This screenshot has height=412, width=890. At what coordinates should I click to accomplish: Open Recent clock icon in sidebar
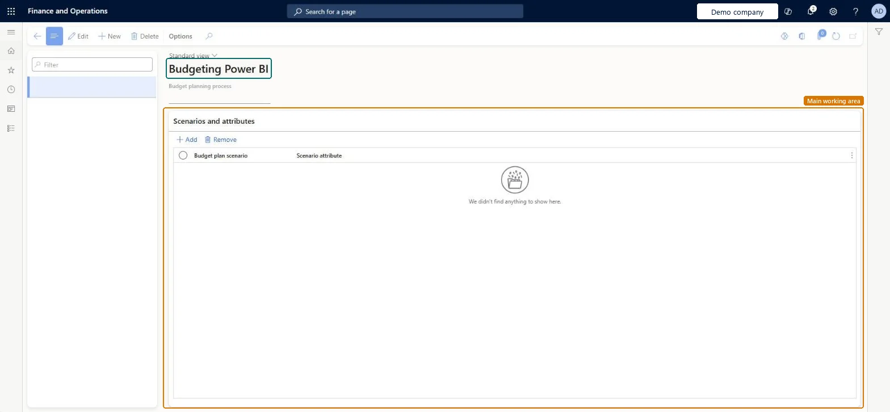pos(11,90)
